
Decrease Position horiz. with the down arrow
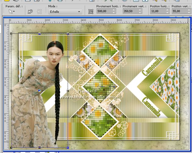coord(168,12)
